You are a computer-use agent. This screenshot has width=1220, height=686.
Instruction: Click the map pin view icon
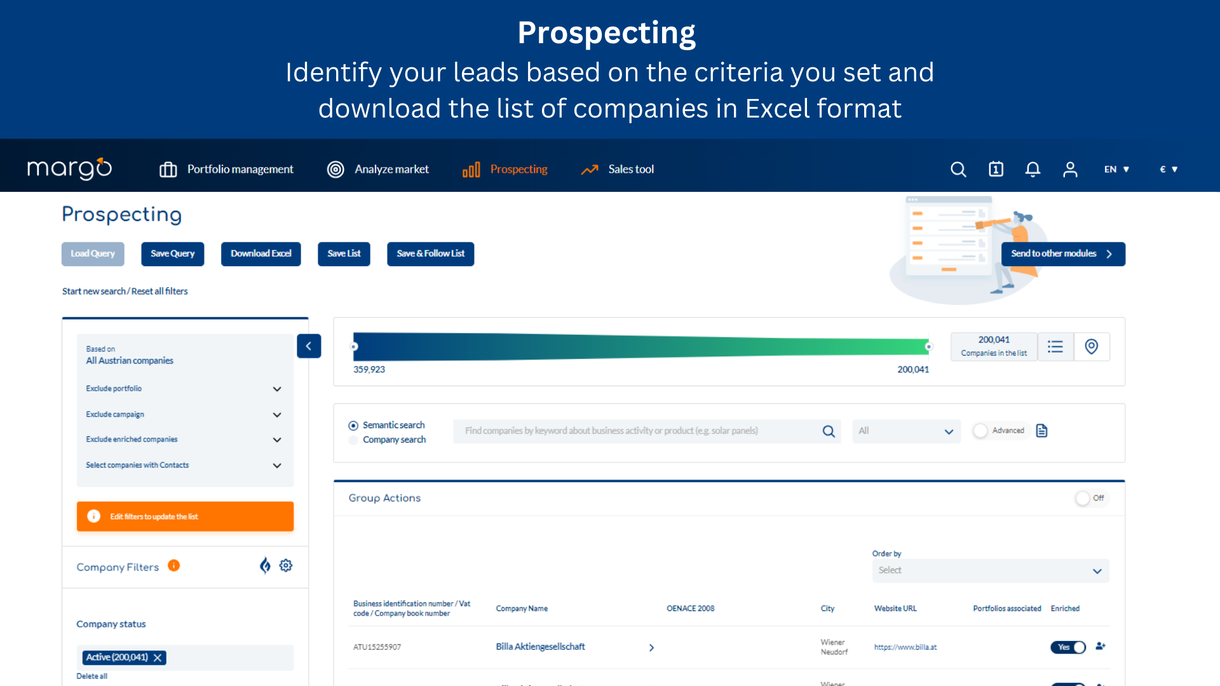point(1092,345)
